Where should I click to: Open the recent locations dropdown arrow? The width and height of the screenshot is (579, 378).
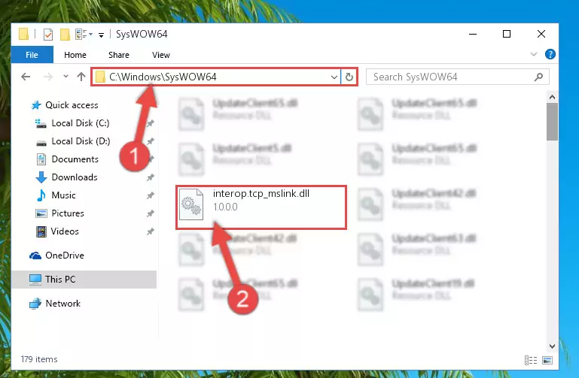coord(66,76)
